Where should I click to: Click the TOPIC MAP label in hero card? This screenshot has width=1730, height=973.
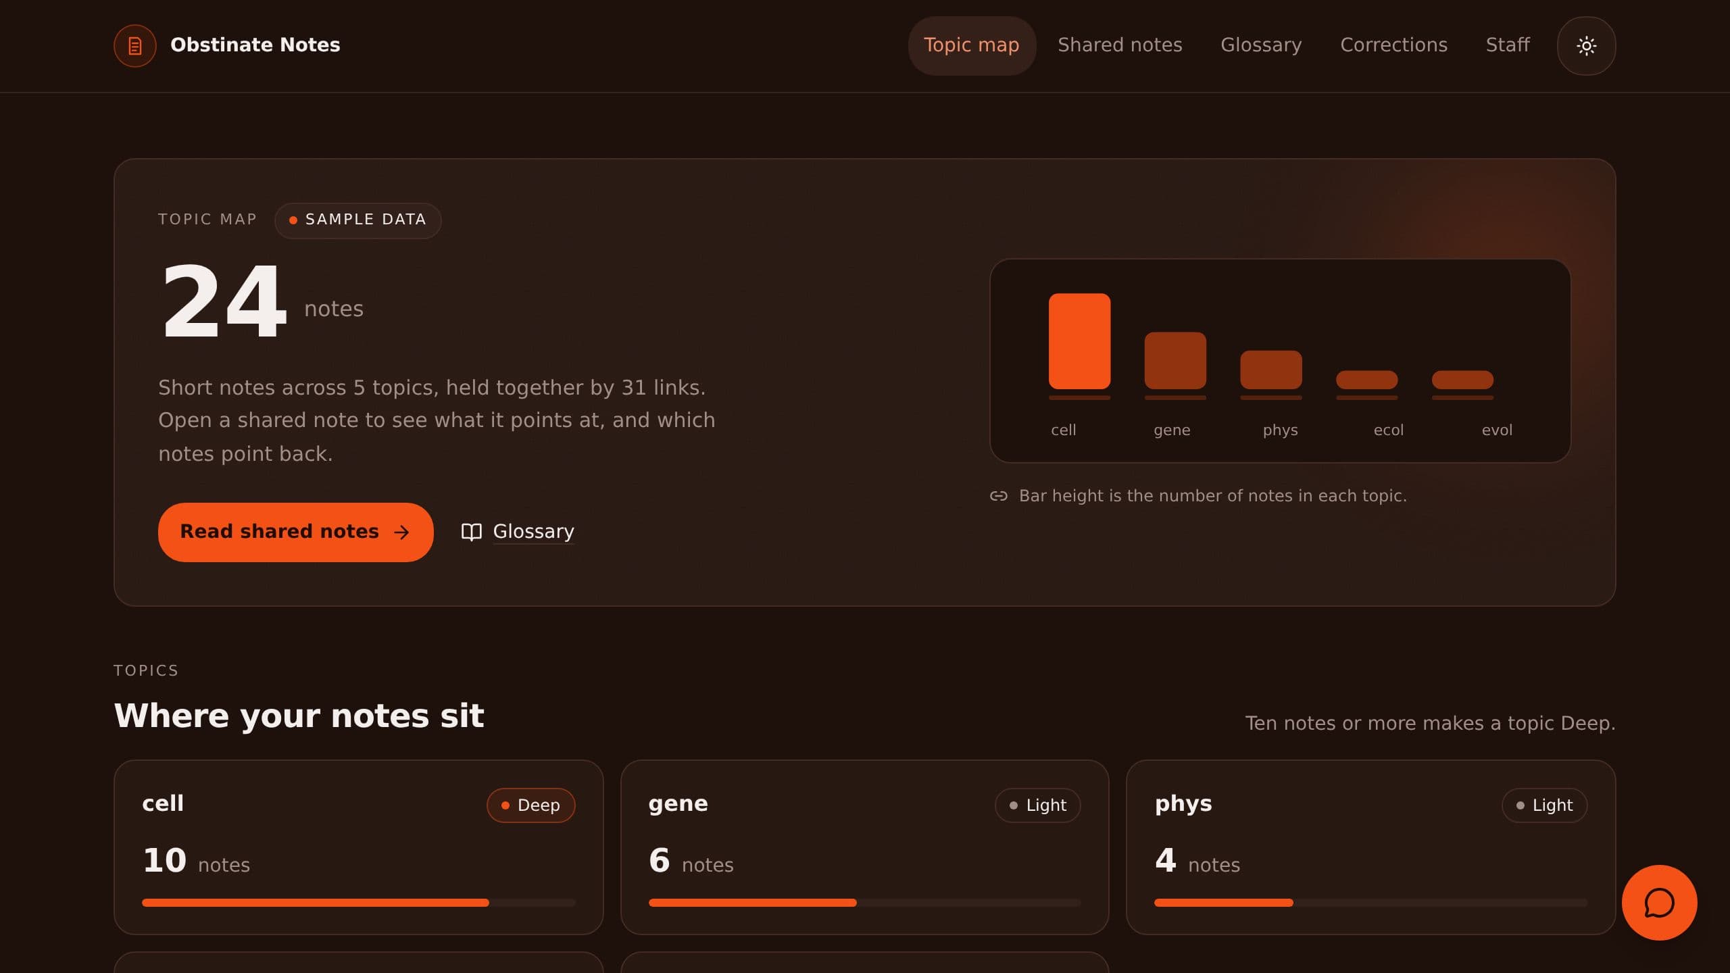click(207, 220)
